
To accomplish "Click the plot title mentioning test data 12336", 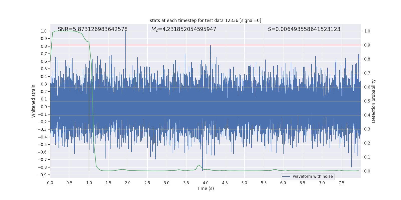I will 205,20.
